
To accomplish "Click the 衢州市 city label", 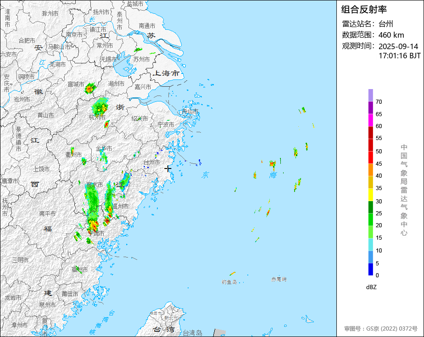I will [73, 155].
